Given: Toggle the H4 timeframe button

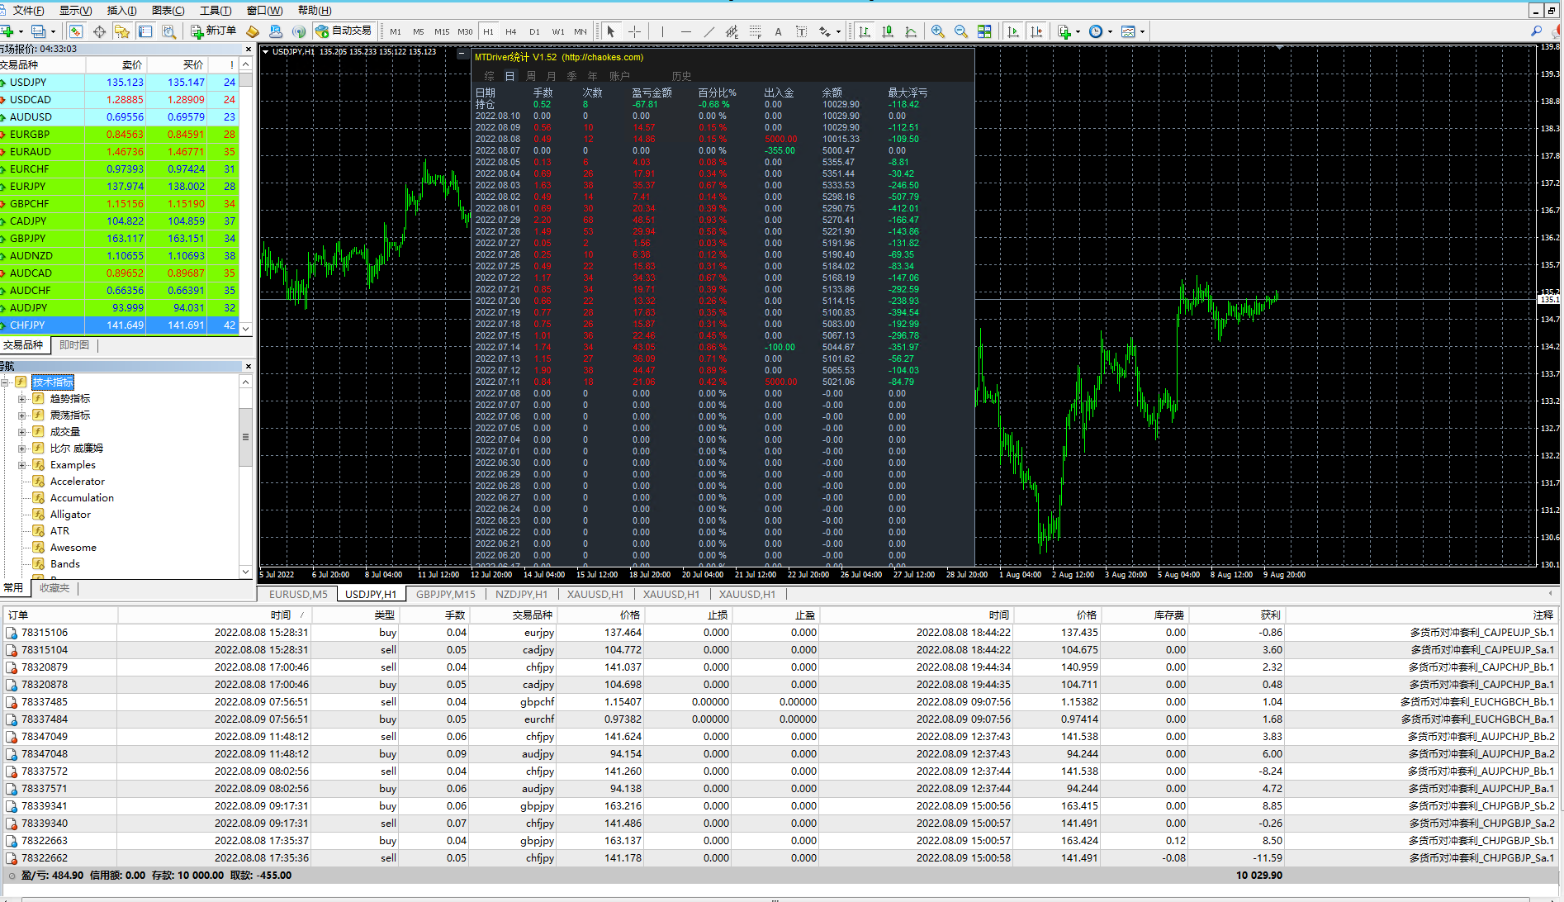Looking at the screenshot, I should pyautogui.click(x=511, y=31).
